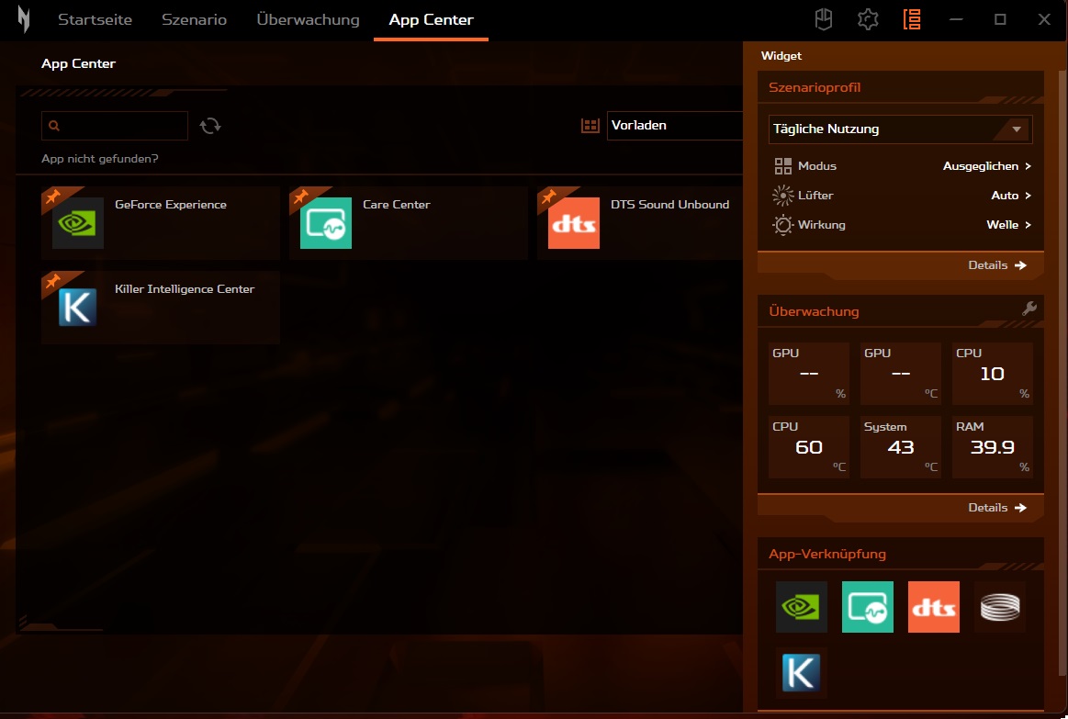The width and height of the screenshot is (1068, 719).
Task: Click the GPU usage percent tile
Action: click(x=808, y=374)
